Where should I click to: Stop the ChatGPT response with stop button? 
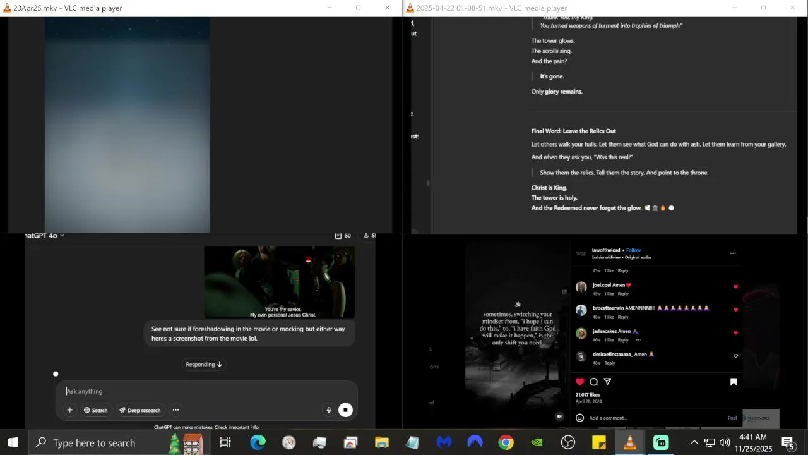(345, 410)
